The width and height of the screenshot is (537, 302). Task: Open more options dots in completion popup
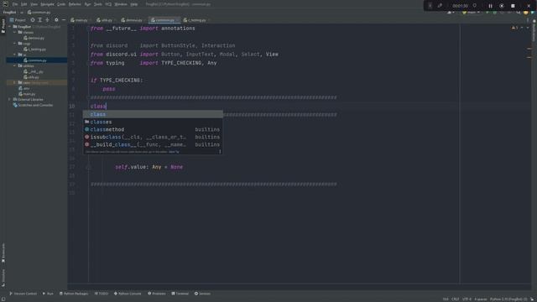coord(220,151)
